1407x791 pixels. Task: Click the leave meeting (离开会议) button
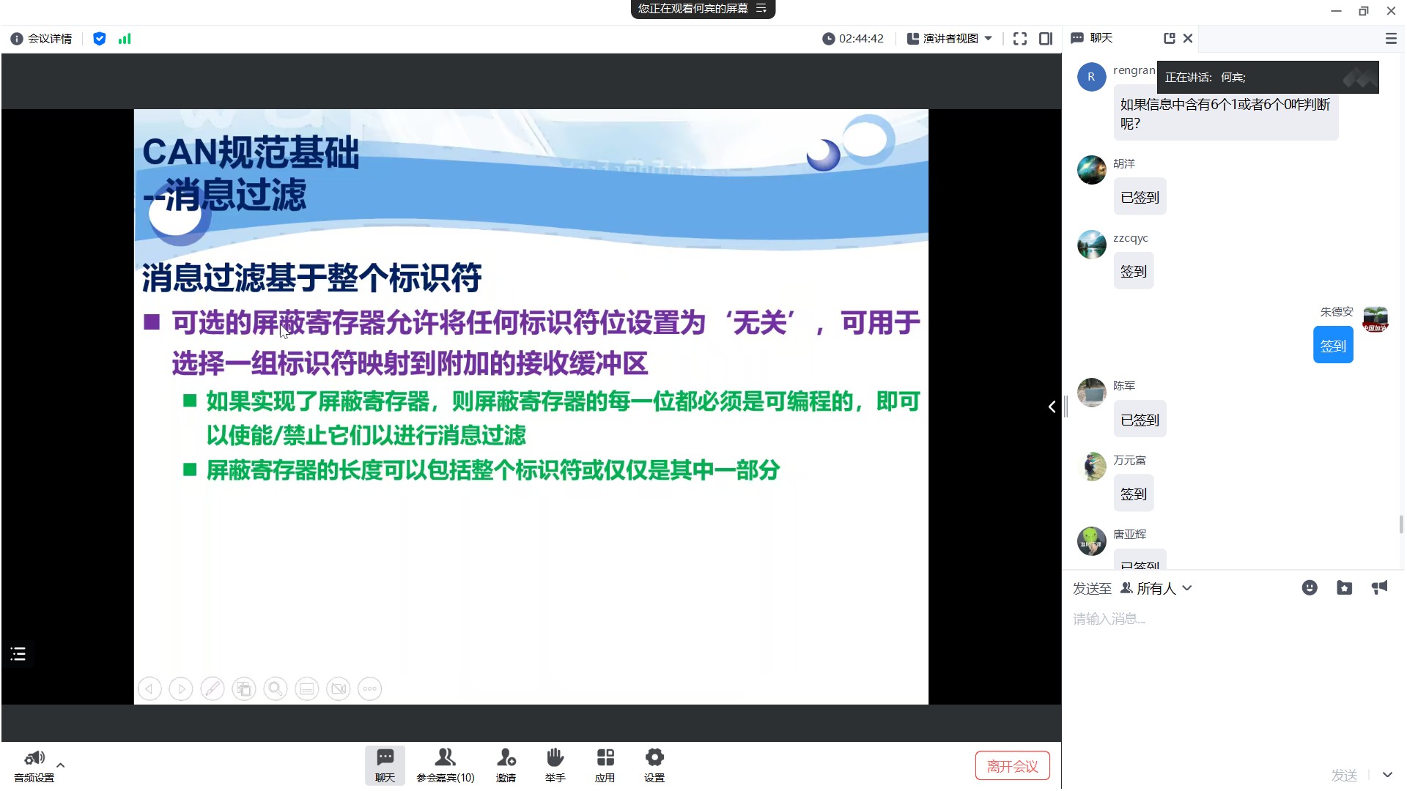(1012, 766)
